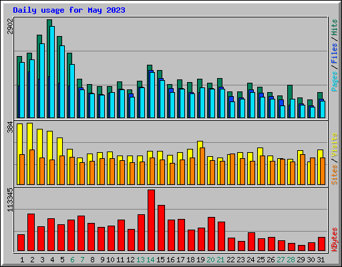342x267 pixels.
Task: Select the 113345 axis value for KBytes
Action: [10, 200]
